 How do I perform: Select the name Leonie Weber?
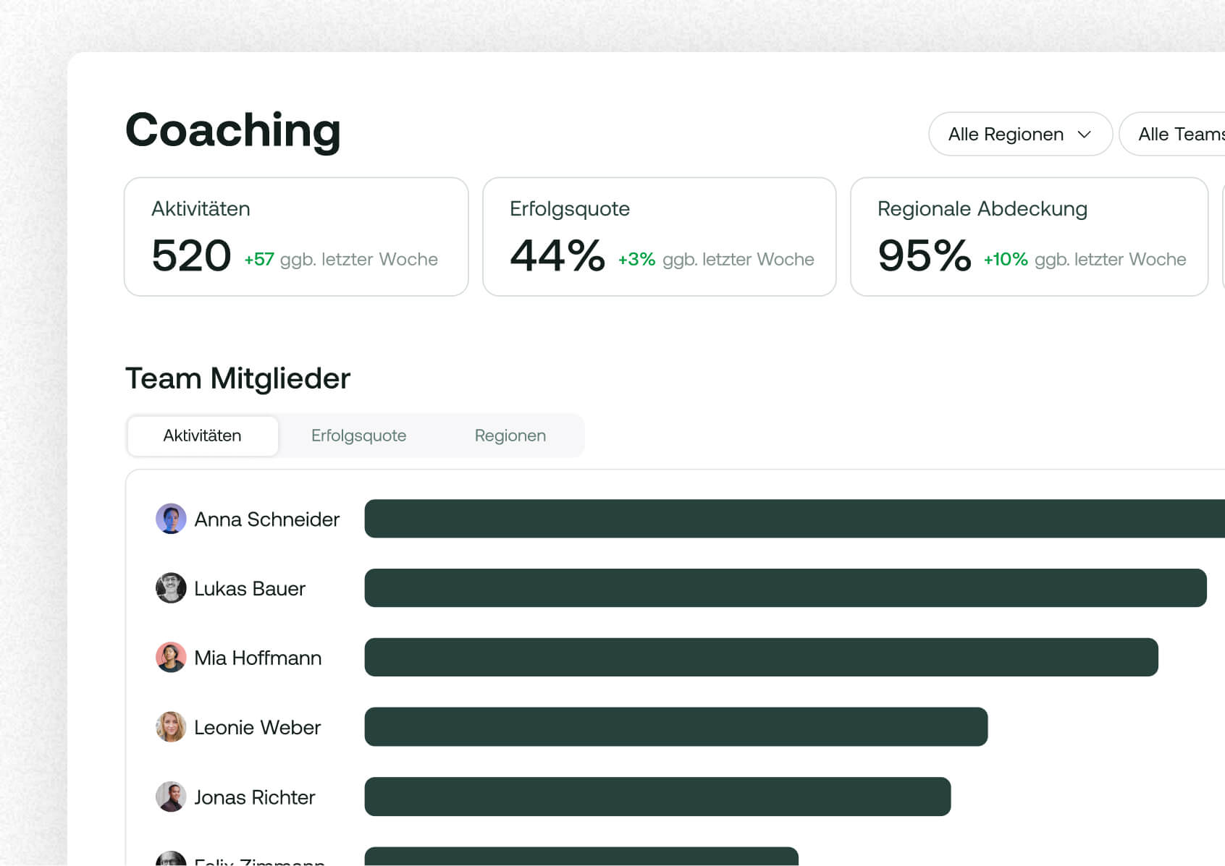tap(257, 728)
